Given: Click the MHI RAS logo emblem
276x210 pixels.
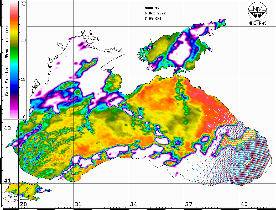Looking at the screenshot, I should point(257,11).
